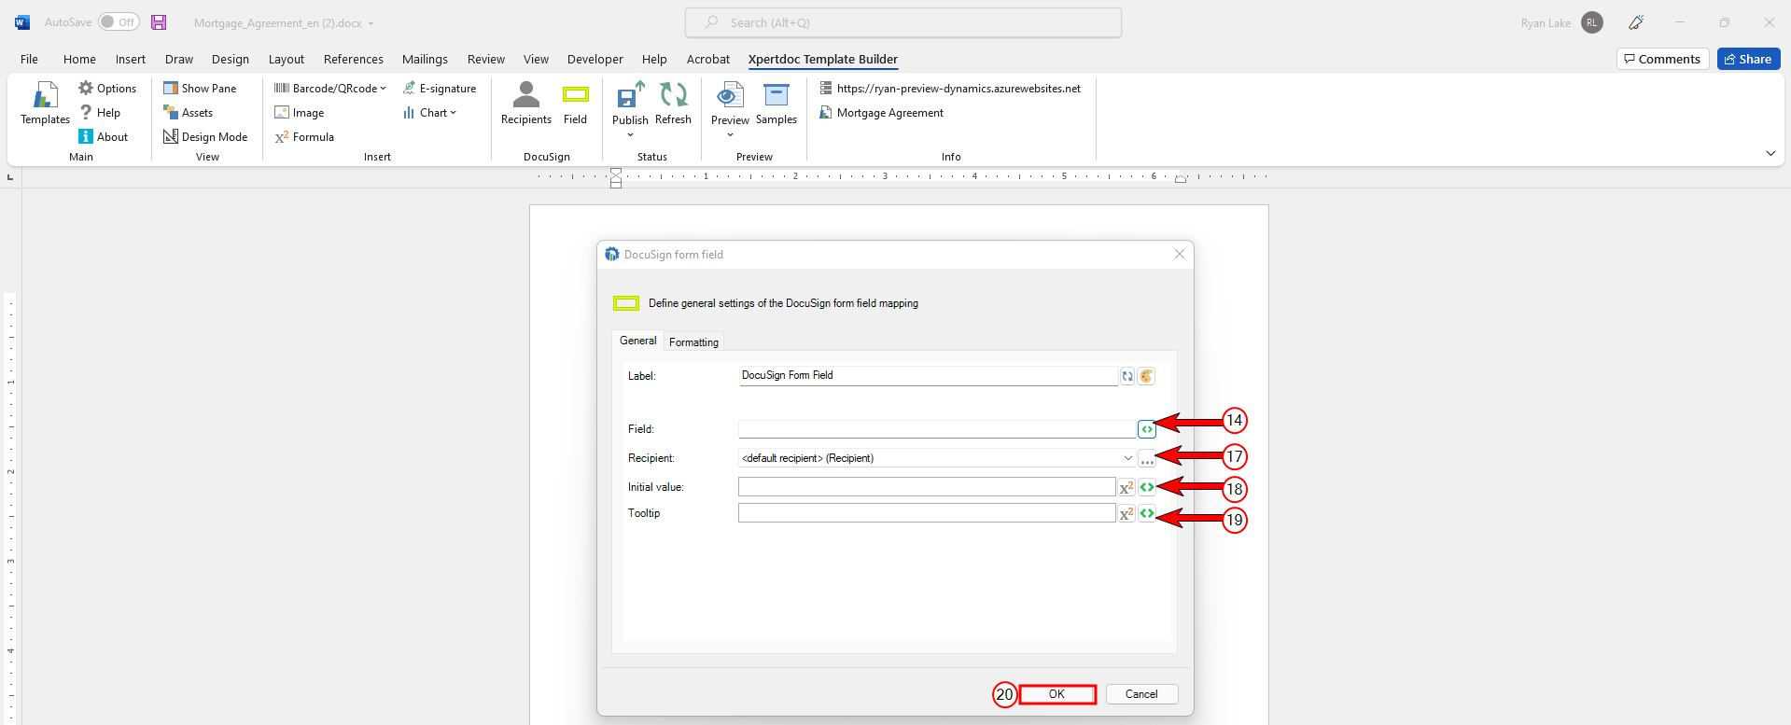Open the Review ribbon tab

tap(486, 59)
